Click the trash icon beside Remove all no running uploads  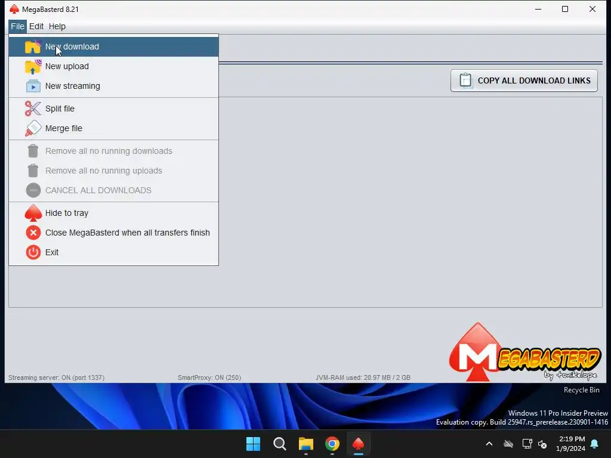pyautogui.click(x=33, y=171)
